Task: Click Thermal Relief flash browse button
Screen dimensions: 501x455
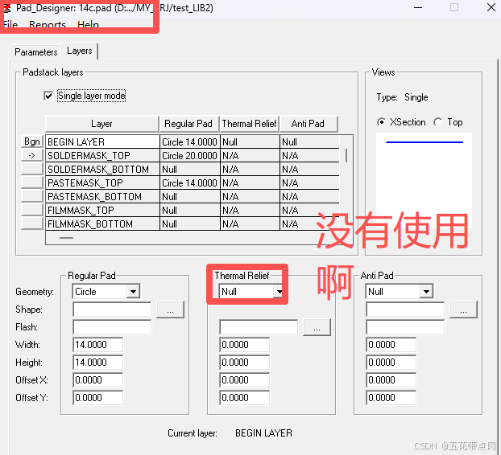Action: (x=317, y=327)
